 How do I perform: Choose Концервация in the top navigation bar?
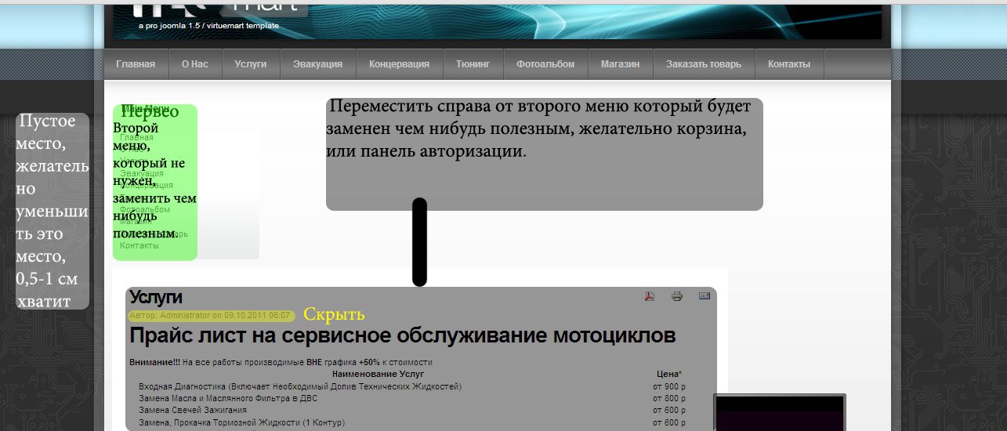pyautogui.click(x=400, y=64)
